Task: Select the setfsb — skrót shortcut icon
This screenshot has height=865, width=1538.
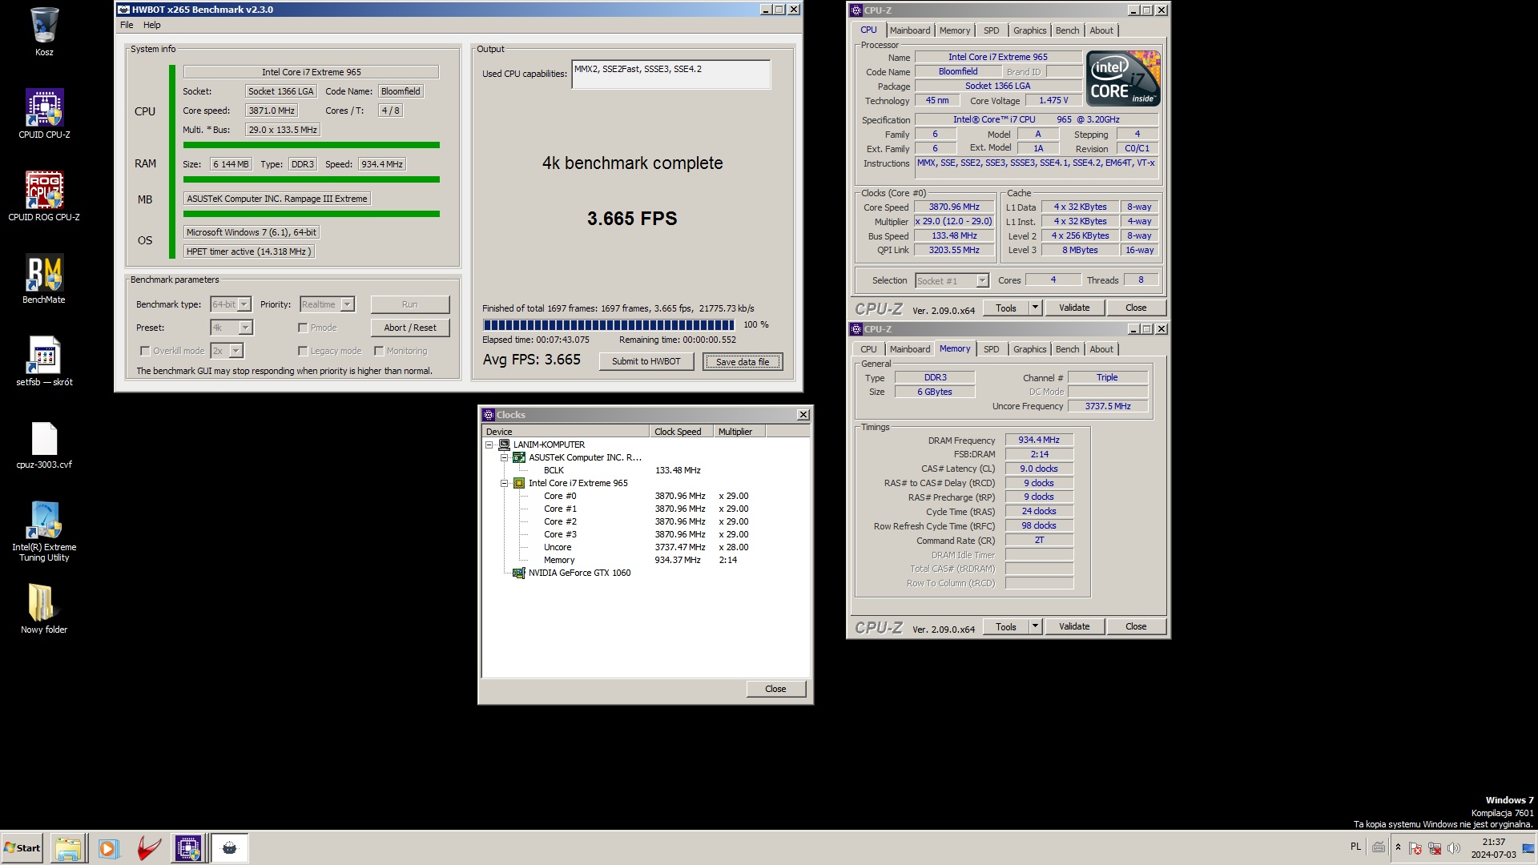Action: (44, 356)
